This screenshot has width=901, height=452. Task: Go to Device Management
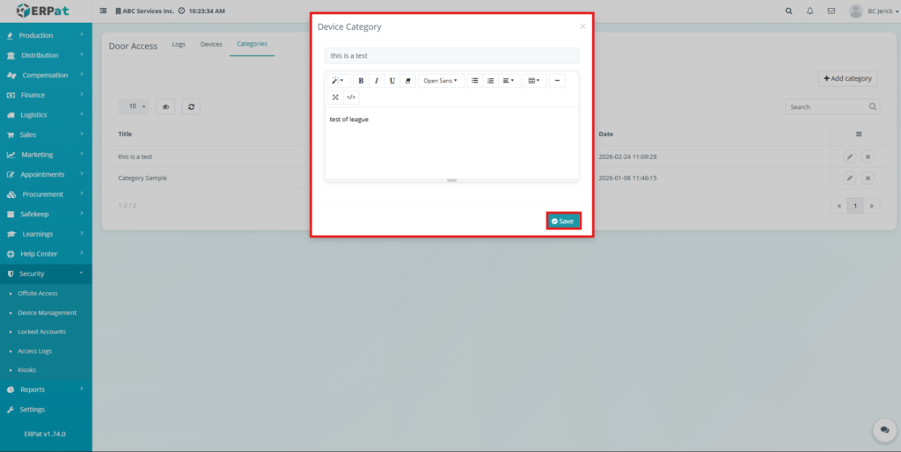tap(48, 313)
